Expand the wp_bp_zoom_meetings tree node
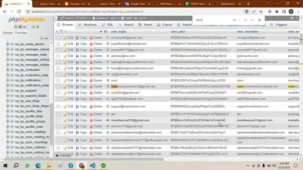The width and height of the screenshot is (303, 170). tap(8, 132)
